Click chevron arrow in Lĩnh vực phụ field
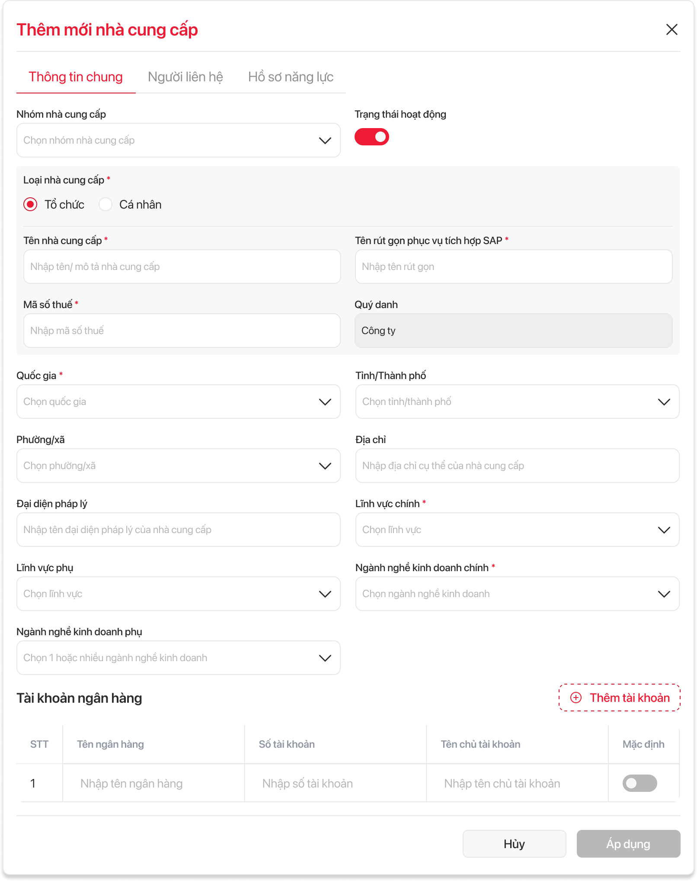Screen dimensions: 697x881 coord(325,594)
